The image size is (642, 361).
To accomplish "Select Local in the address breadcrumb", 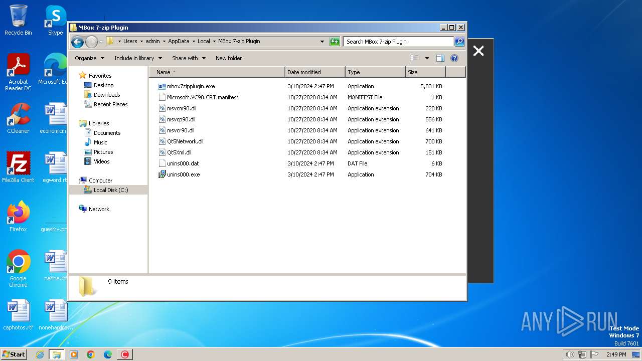I will point(204,42).
